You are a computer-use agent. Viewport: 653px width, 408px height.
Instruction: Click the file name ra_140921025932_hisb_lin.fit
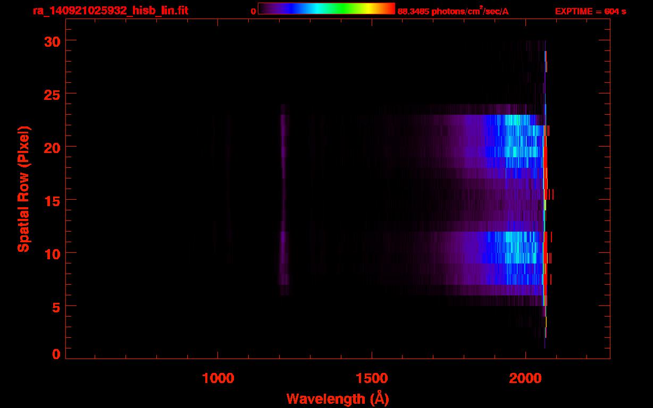[x=110, y=11]
